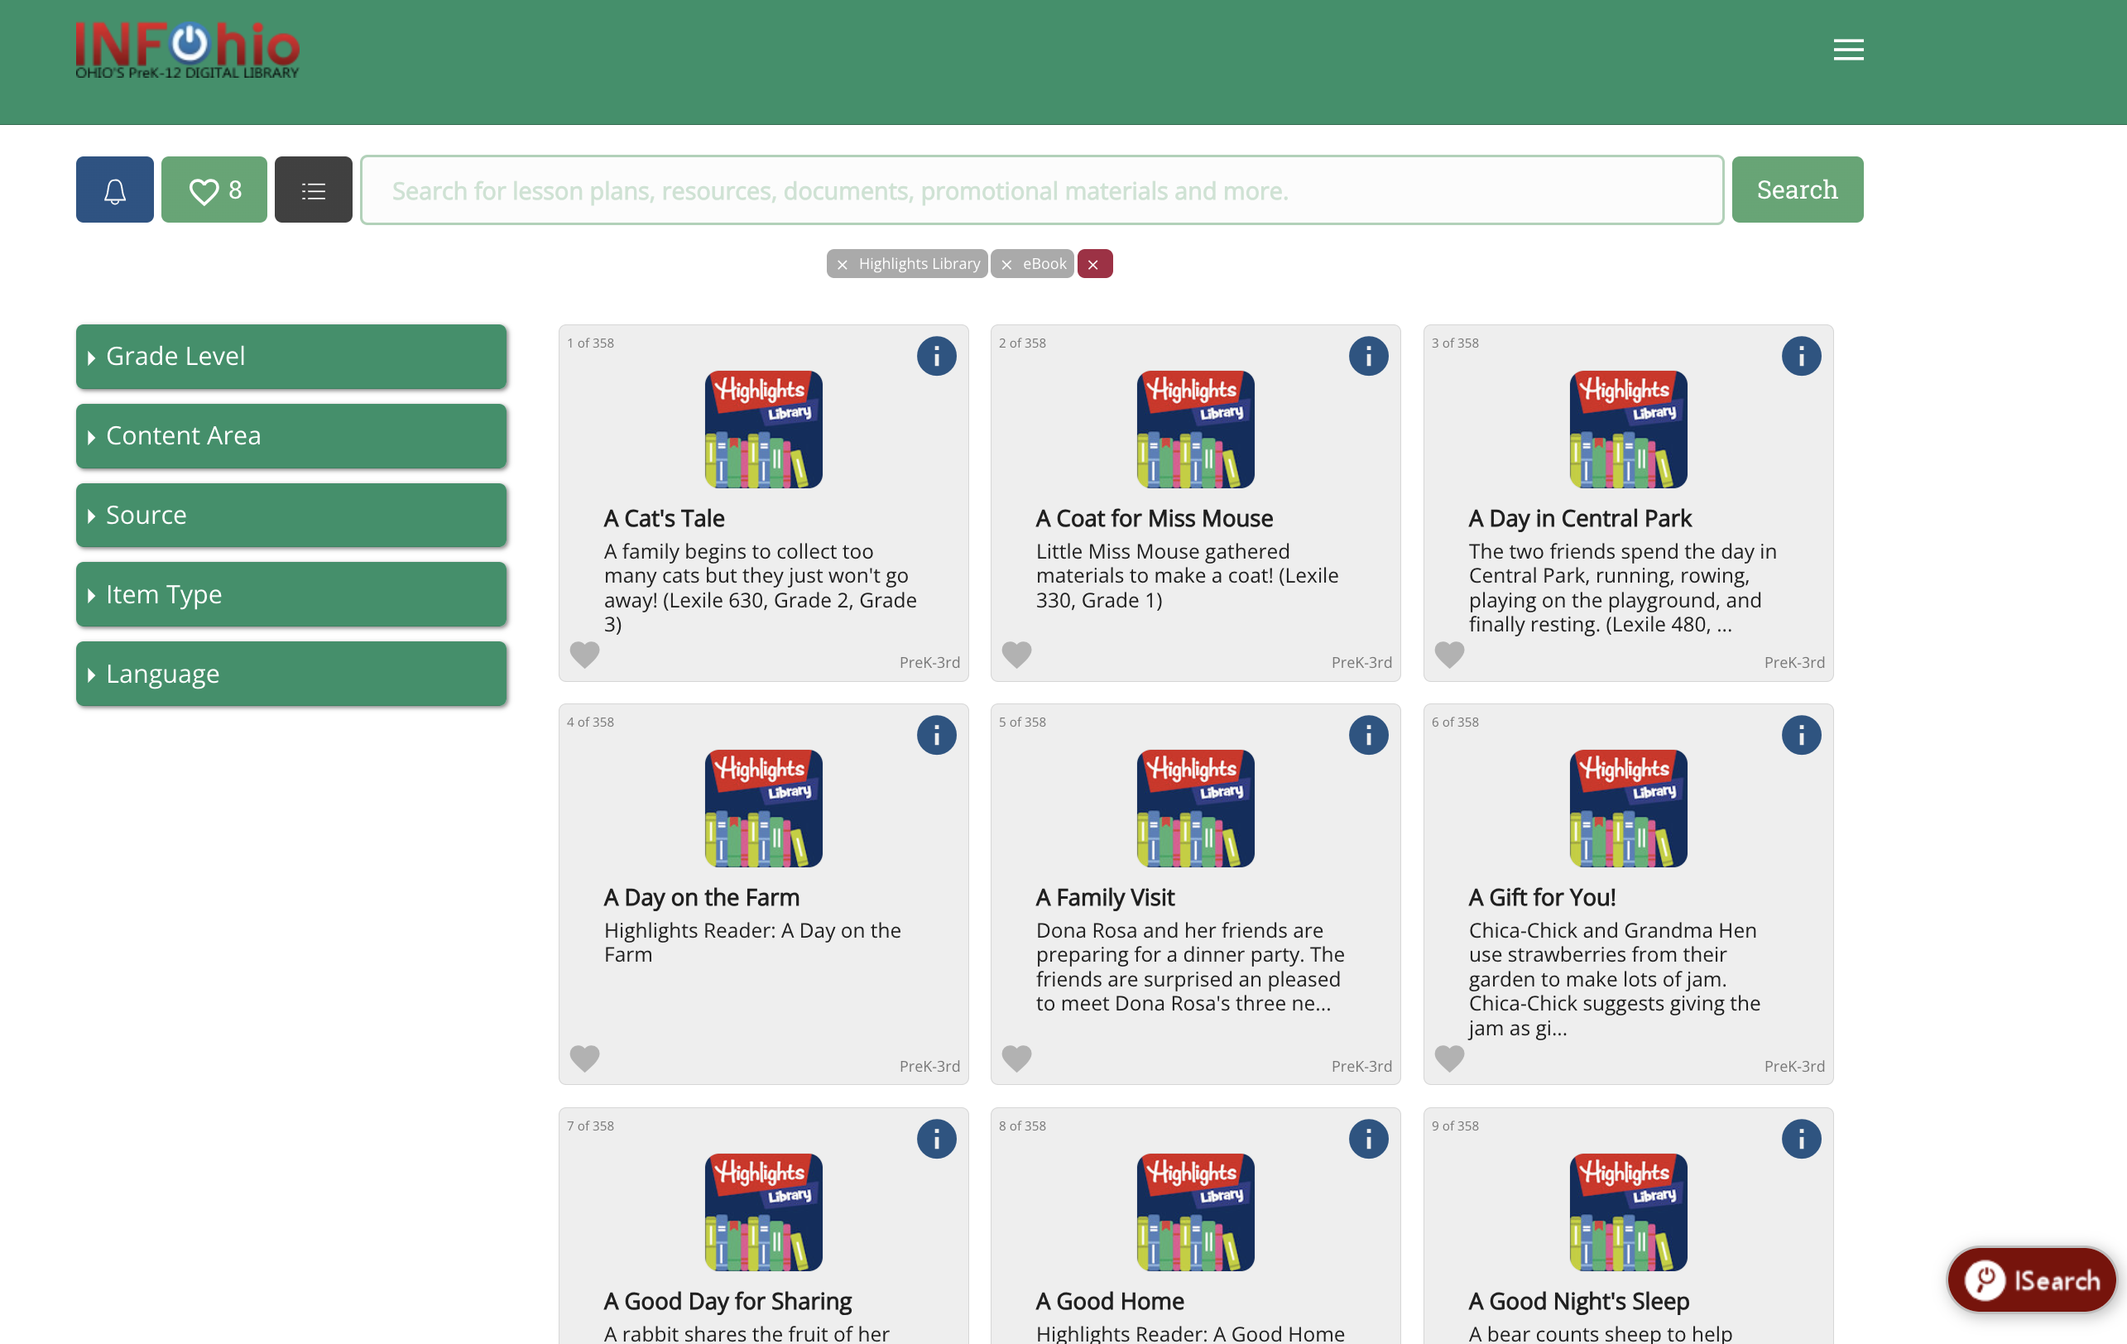Show info for A Day on the Farm
The height and width of the screenshot is (1344, 2127).
[936, 736]
